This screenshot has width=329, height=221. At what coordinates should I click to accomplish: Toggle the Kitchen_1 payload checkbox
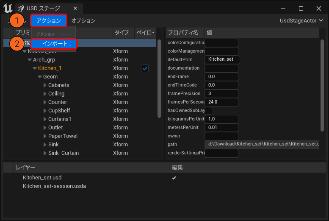coord(145,68)
